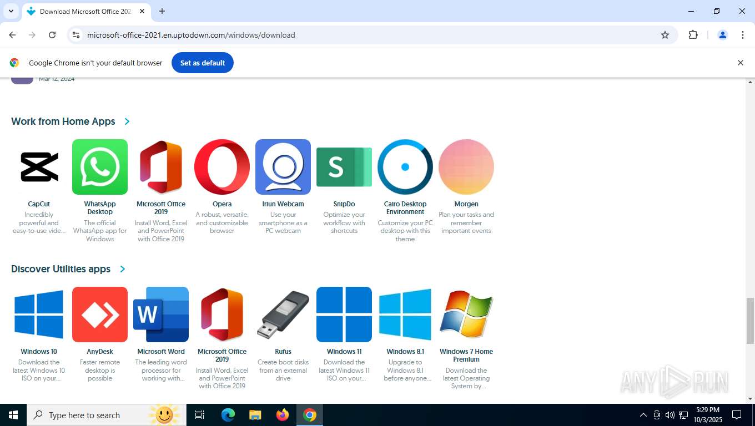Expand Discover Utilities apps chevron
The width and height of the screenshot is (755, 426).
click(x=123, y=269)
